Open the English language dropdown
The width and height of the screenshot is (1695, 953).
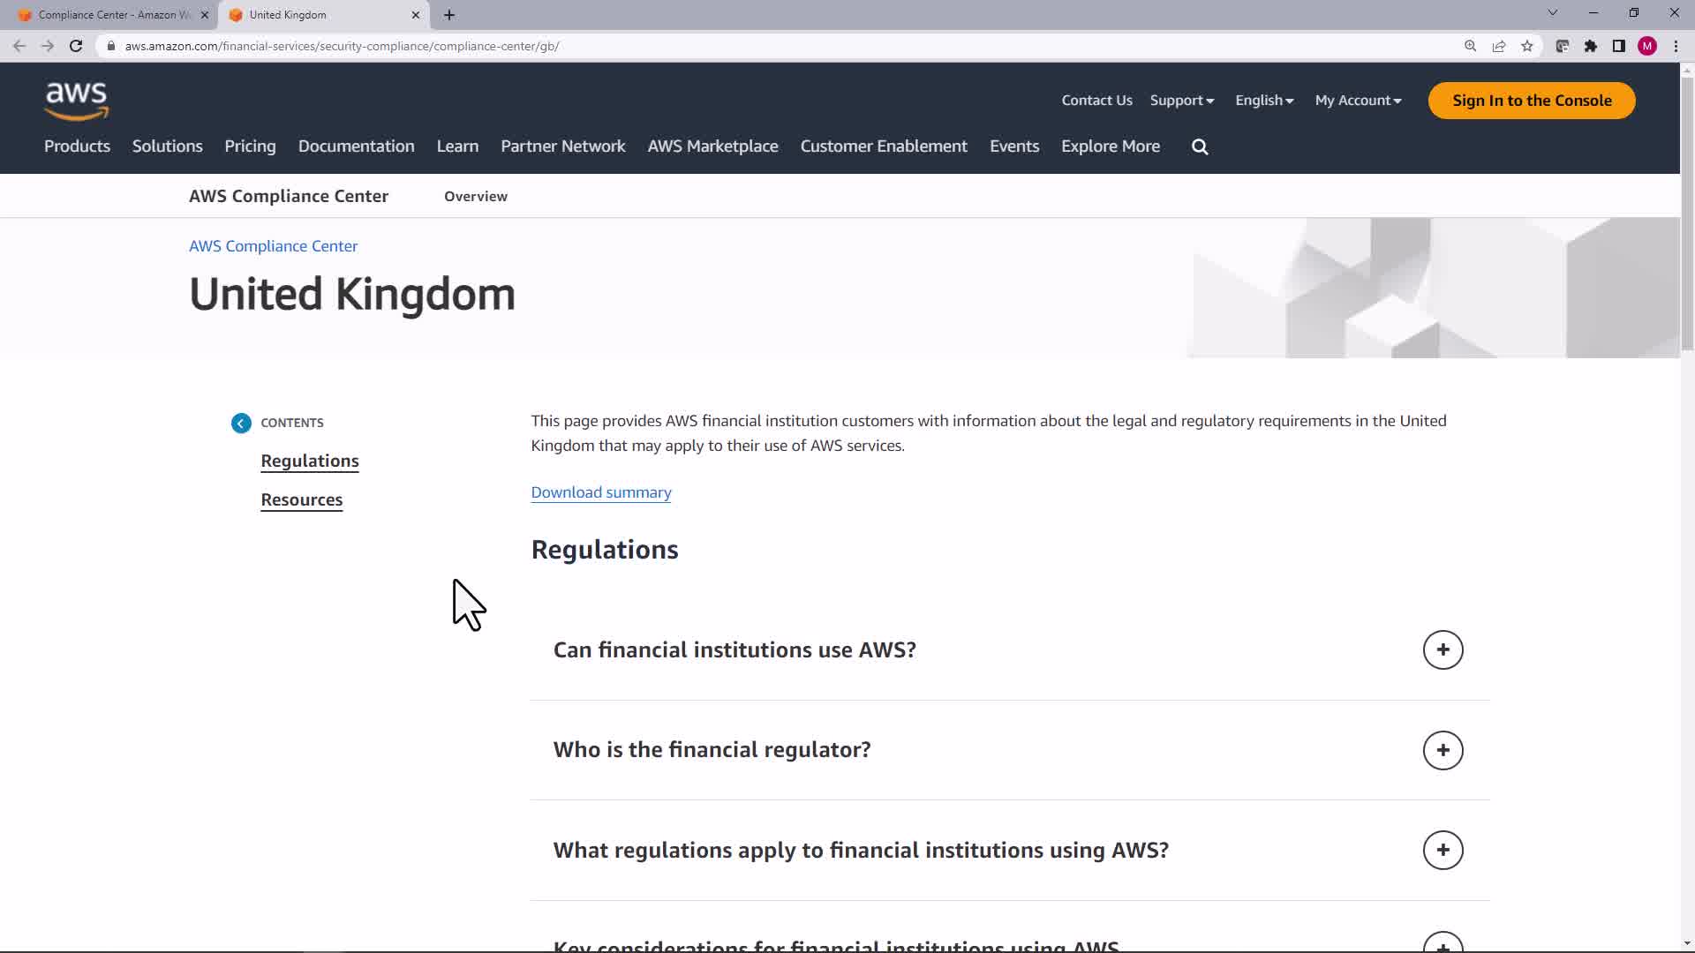1264,101
